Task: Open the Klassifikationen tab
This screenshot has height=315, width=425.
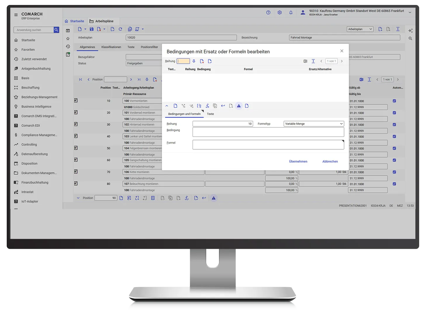Action: 111,47
